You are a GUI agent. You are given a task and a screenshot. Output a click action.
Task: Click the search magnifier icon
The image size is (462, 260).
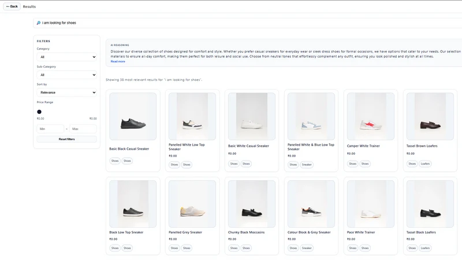(x=38, y=23)
